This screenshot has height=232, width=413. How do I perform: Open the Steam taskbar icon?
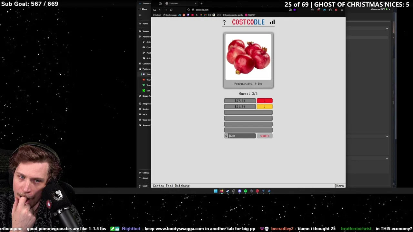tap(227, 191)
